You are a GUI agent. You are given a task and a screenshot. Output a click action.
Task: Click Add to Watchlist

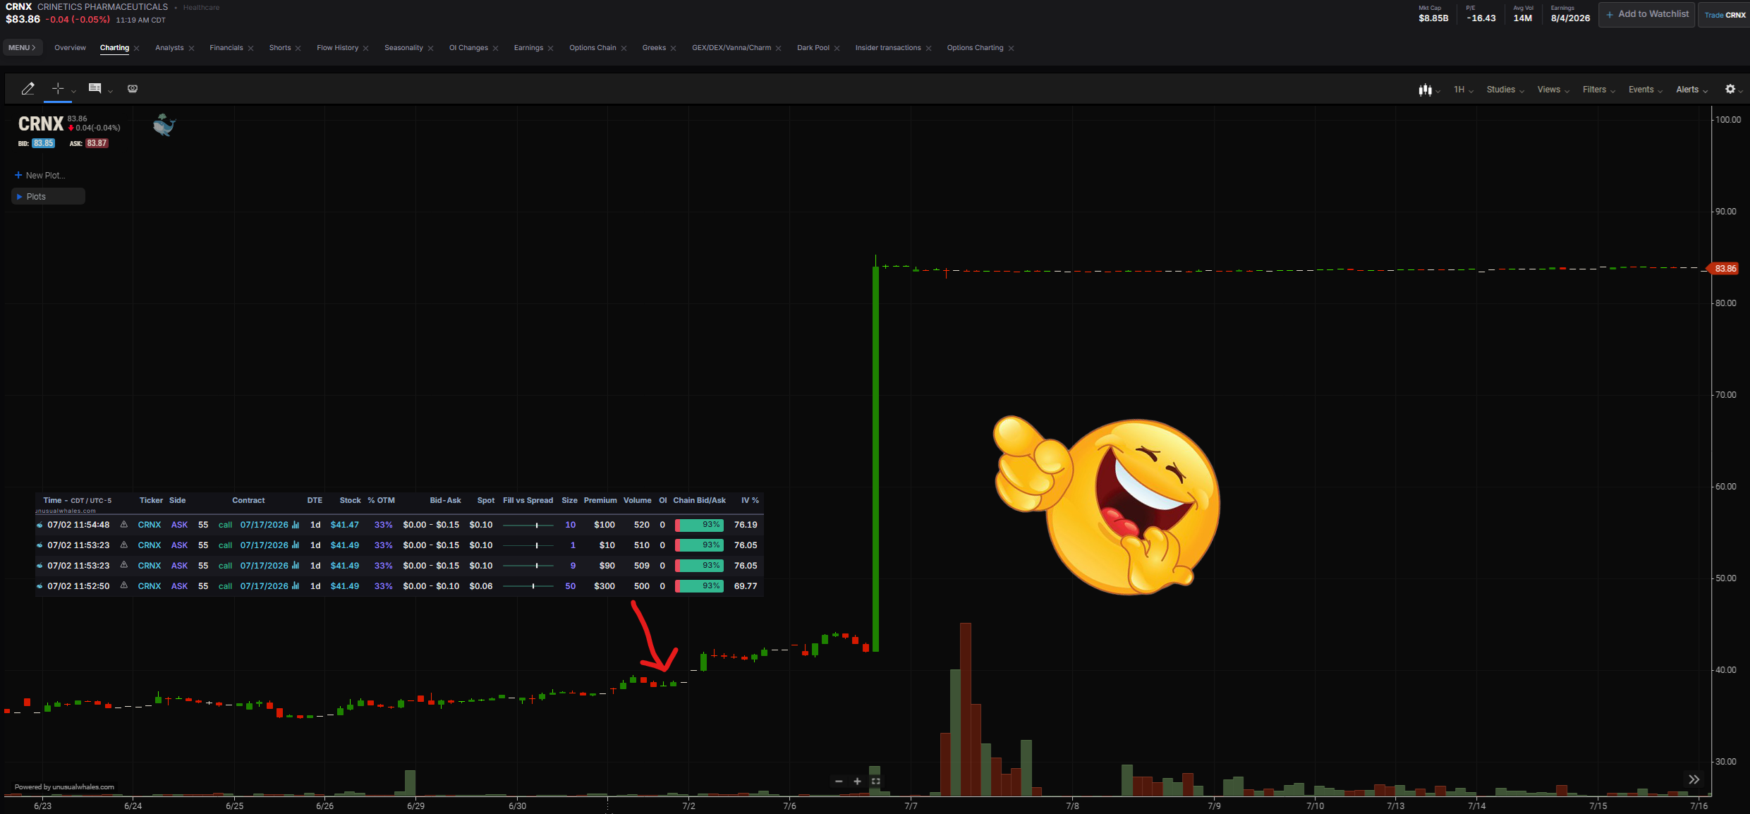[x=1647, y=14]
